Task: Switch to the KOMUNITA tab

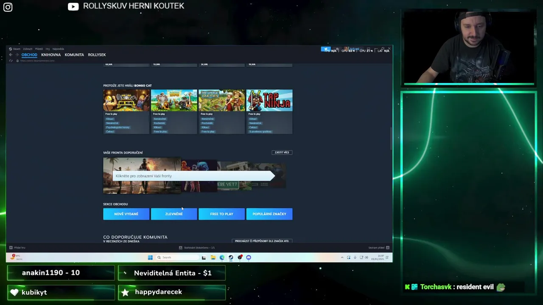Action: (x=74, y=55)
